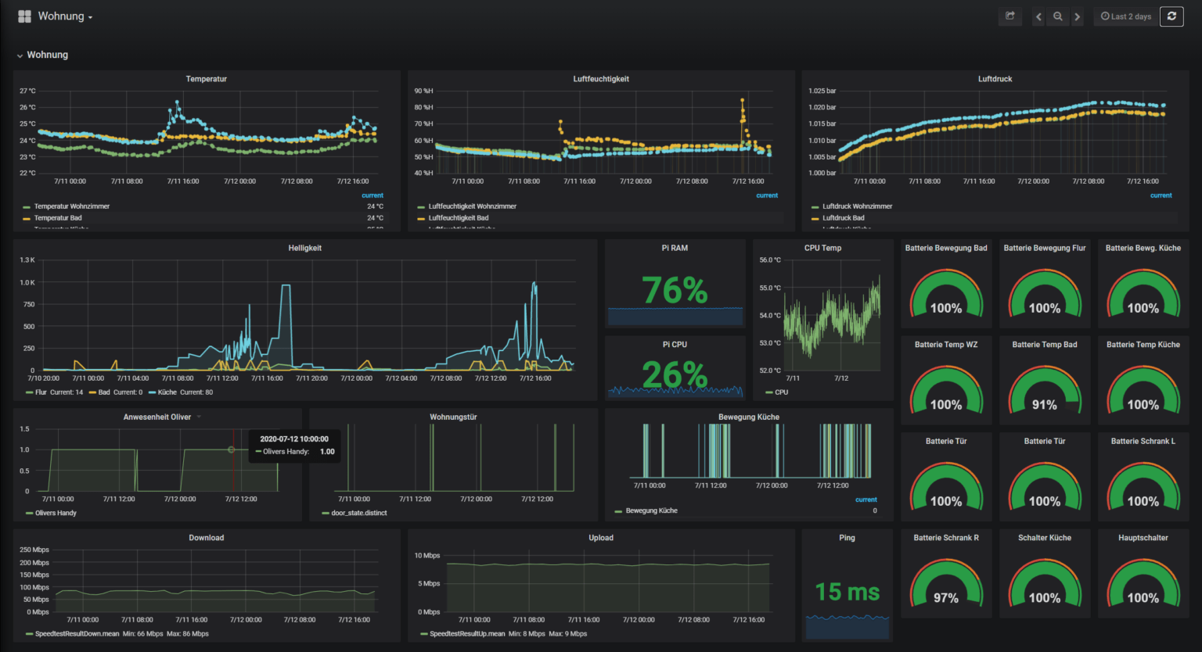Image resolution: width=1202 pixels, height=652 pixels.
Task: Click the dashboards grid icon top left
Action: tap(24, 16)
